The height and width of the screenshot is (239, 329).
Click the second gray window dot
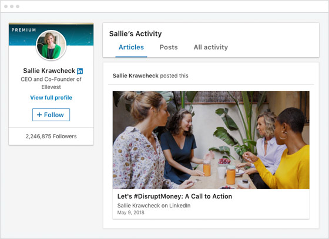tap(12, 6)
